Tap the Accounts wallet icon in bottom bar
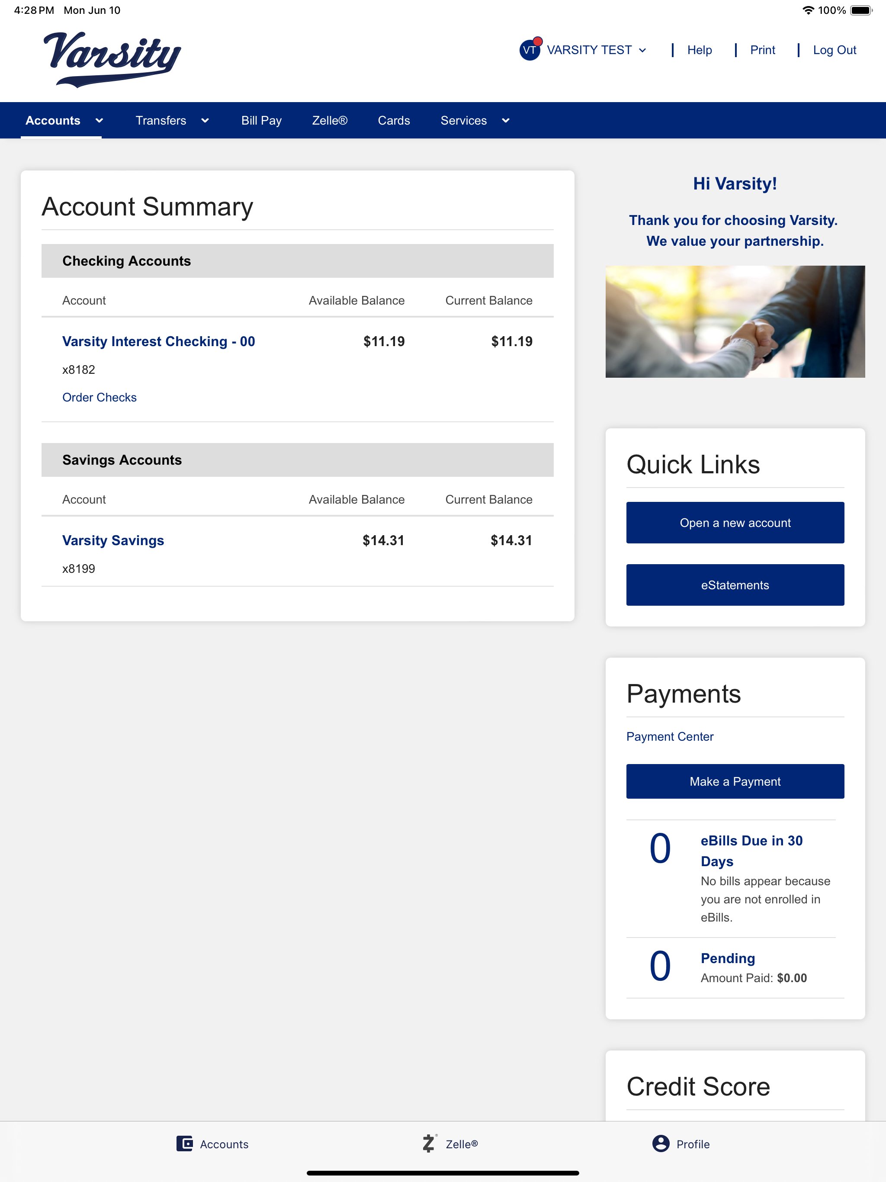 pyautogui.click(x=184, y=1143)
